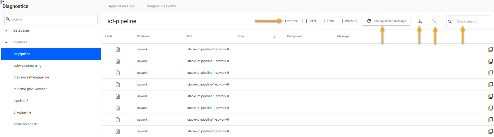The height and width of the screenshot is (137, 494).
Task: Enable the Warning filter checkbox
Action: click(x=341, y=21)
